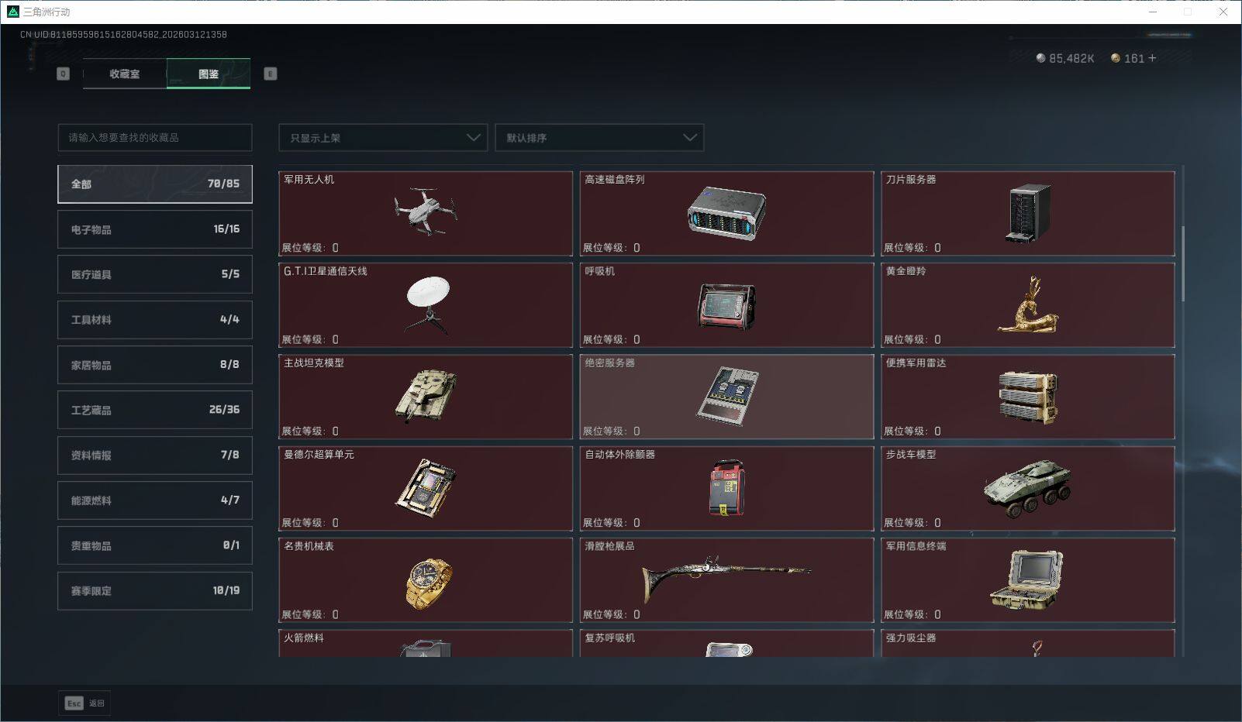Select the 电子物品 category
The width and height of the screenshot is (1242, 722).
tap(154, 229)
